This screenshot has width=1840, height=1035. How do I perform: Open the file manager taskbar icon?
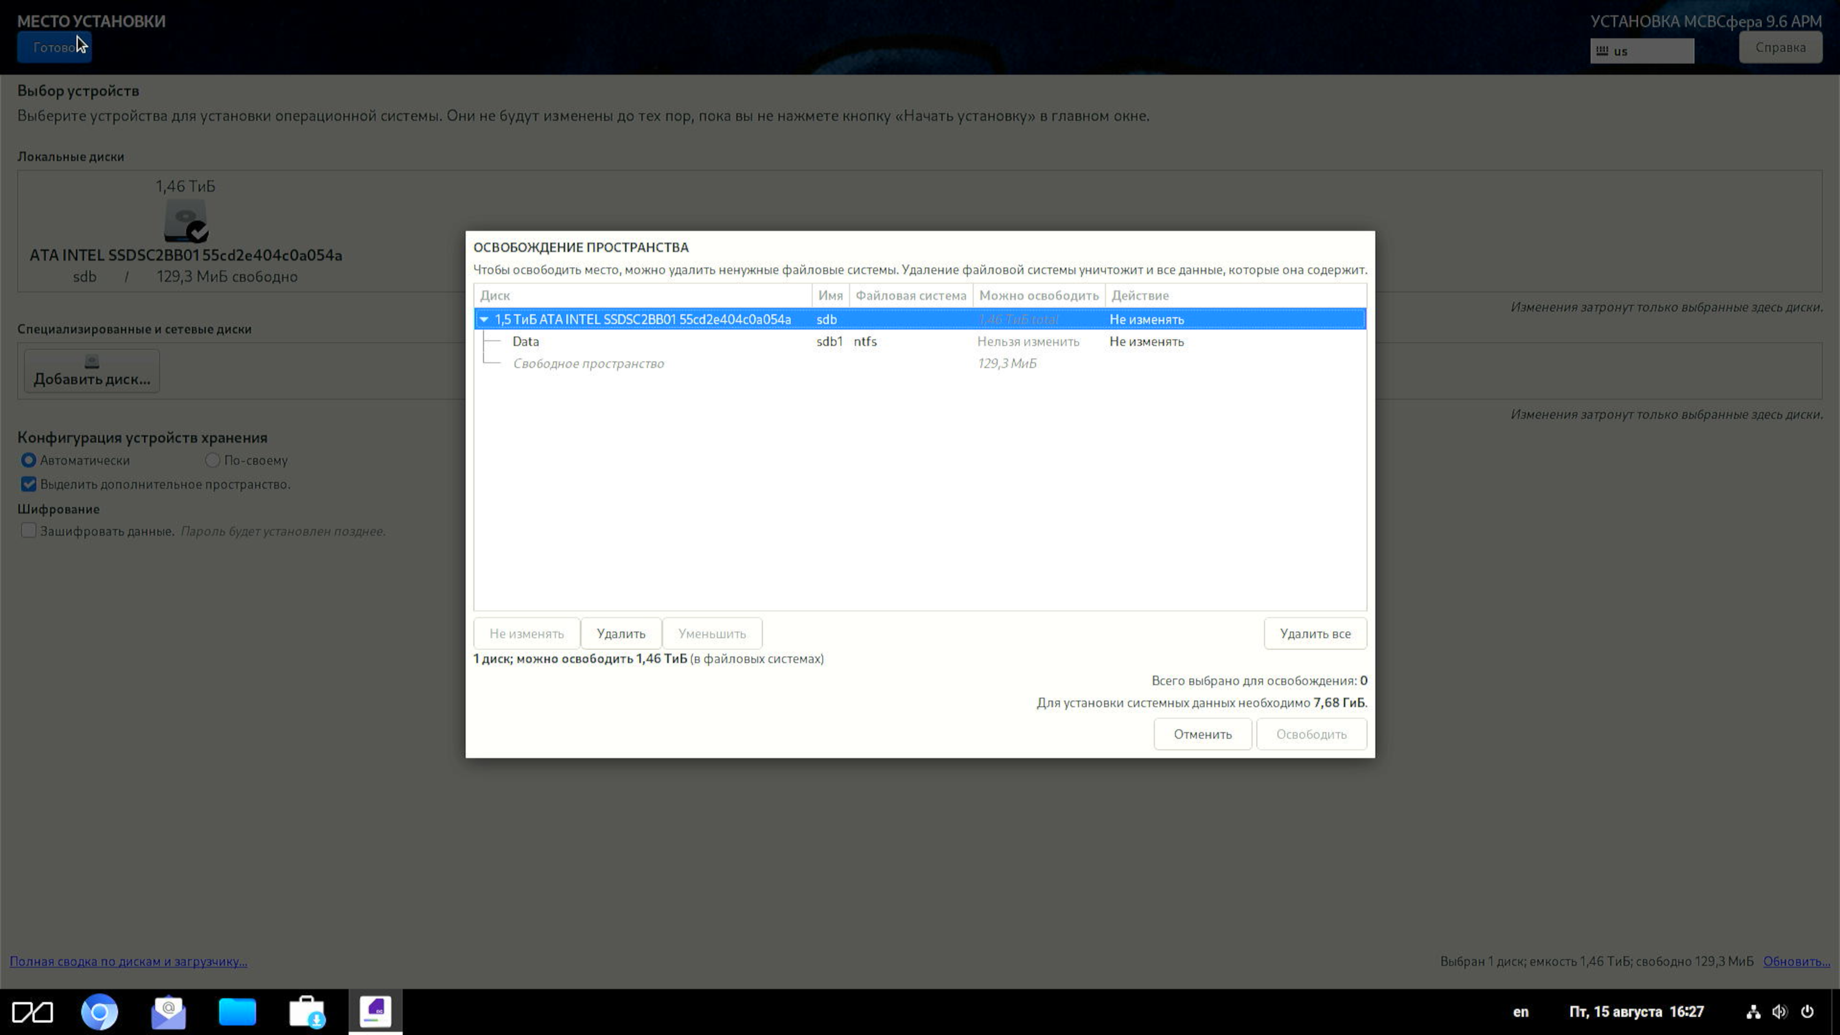click(237, 1012)
